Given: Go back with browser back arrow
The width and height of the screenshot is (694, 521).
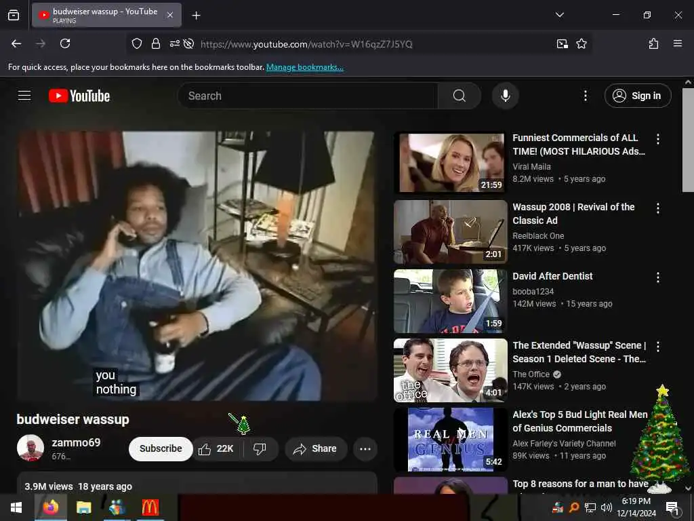Looking at the screenshot, I should (x=16, y=43).
